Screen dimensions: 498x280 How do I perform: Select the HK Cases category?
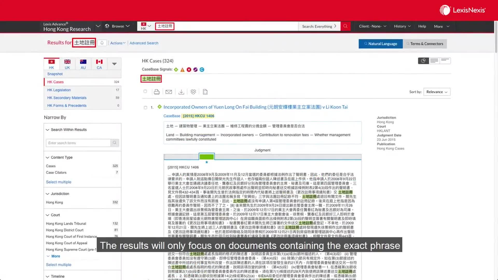pyautogui.click(x=82, y=82)
